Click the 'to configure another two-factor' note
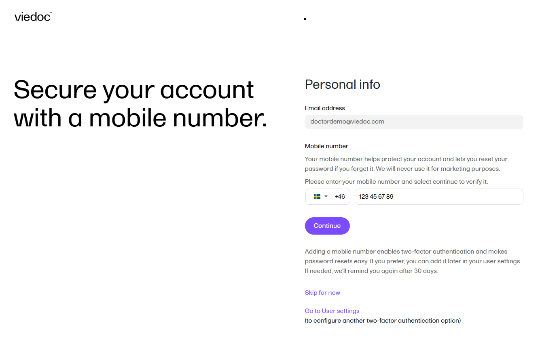Screen dimensions: 542x338 coord(383,321)
